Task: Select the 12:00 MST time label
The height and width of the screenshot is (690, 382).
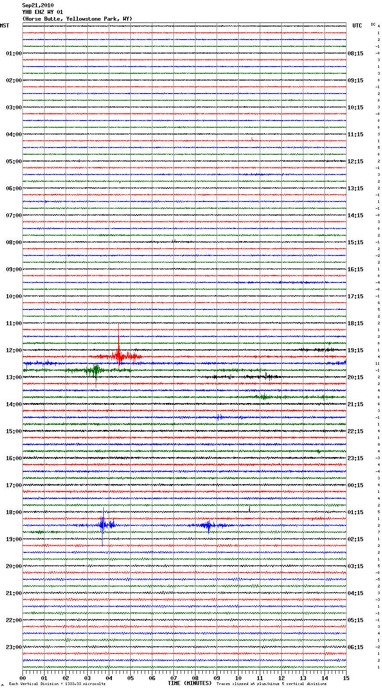Action: click(14, 350)
